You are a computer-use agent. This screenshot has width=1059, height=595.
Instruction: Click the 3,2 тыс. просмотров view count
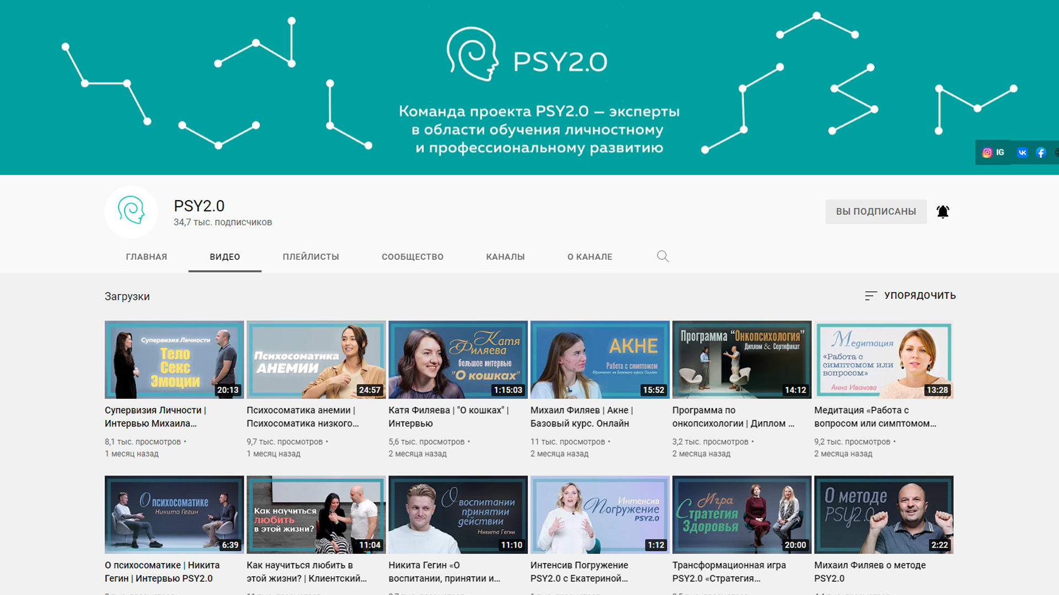coord(710,442)
